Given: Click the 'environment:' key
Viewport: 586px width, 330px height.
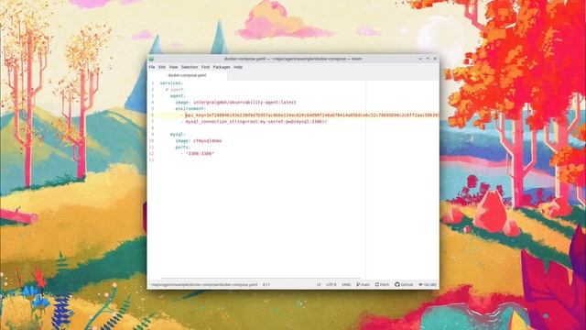Looking at the screenshot, I should pyautogui.click(x=190, y=108).
